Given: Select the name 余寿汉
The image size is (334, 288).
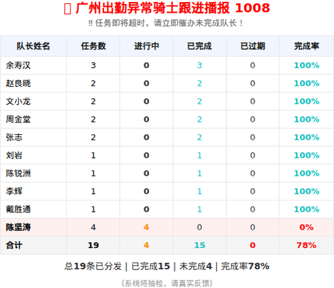Looking at the screenshot, I should 18,65.
